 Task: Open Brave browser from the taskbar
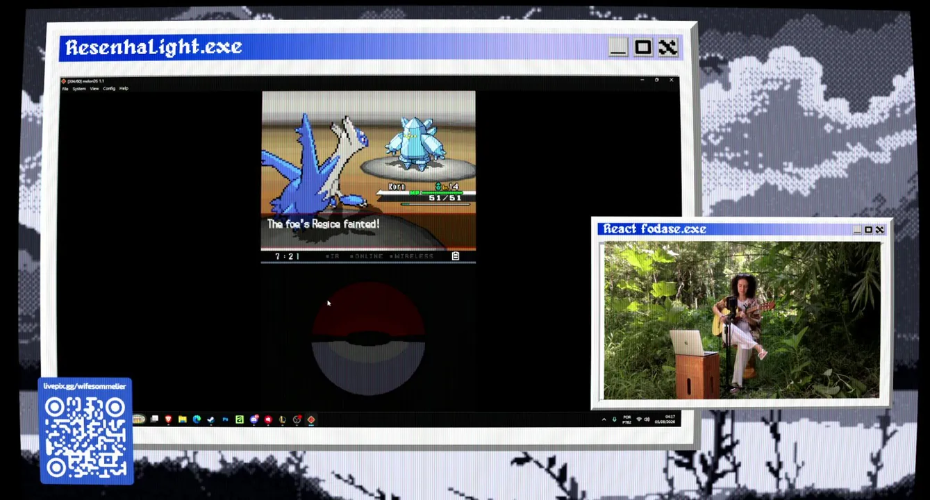(x=168, y=419)
